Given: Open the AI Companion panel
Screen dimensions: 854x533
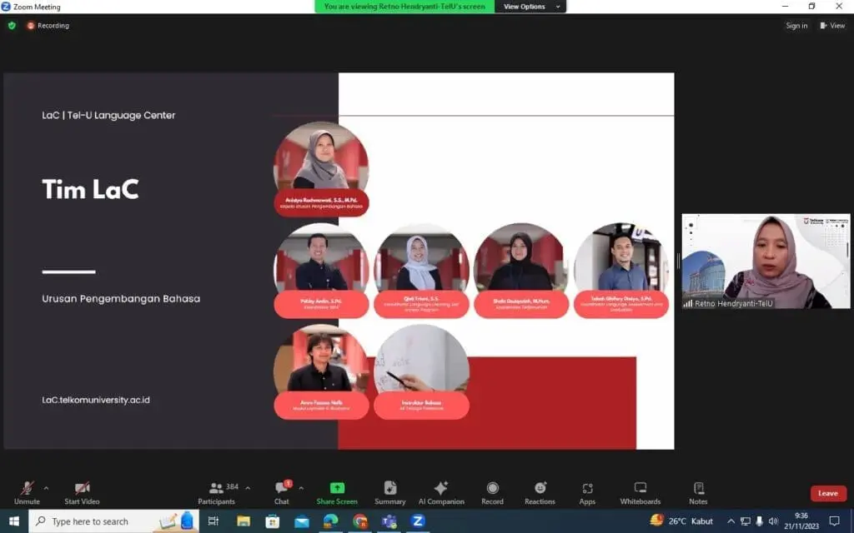Looking at the screenshot, I should (x=441, y=492).
